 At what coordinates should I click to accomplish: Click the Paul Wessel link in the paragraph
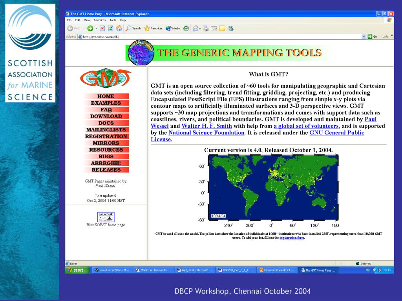[371, 119]
